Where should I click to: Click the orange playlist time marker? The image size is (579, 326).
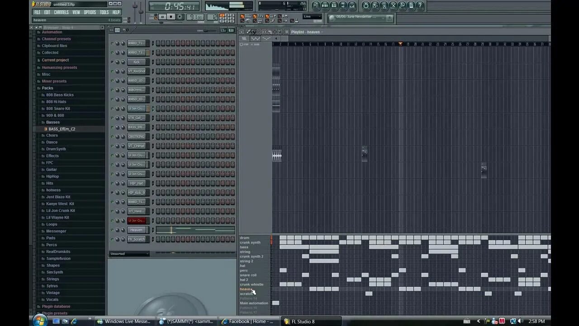(x=400, y=44)
